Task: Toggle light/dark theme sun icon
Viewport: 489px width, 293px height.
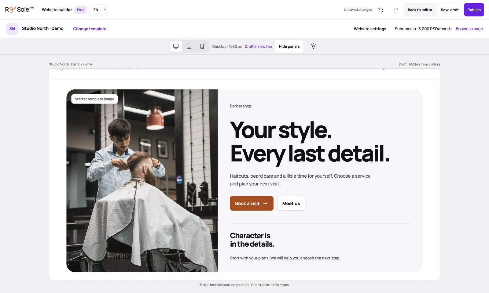Action: click(313, 46)
